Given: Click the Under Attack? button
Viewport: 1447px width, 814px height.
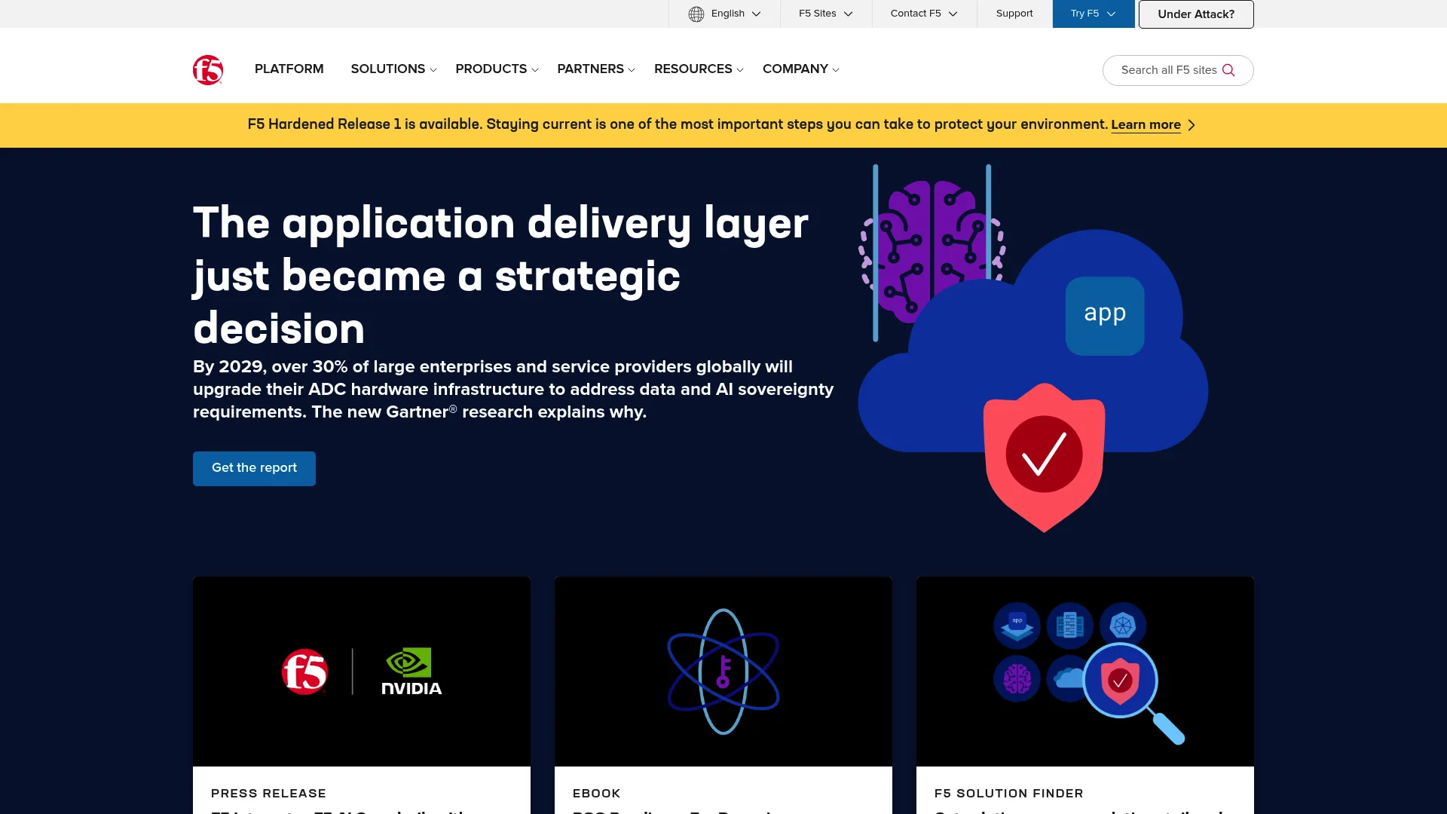Looking at the screenshot, I should point(1196,14).
